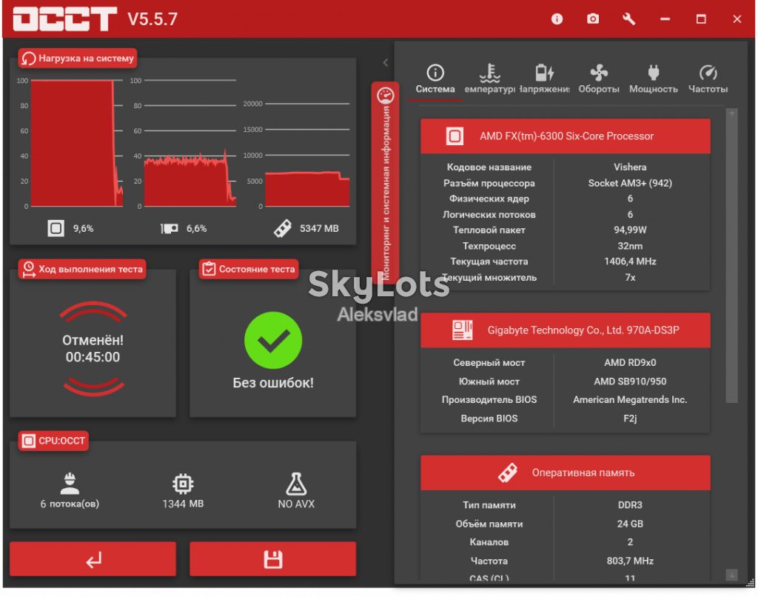Click the AMD SB910/950 southbridge value
The width and height of the screenshot is (758, 597).
(630, 381)
